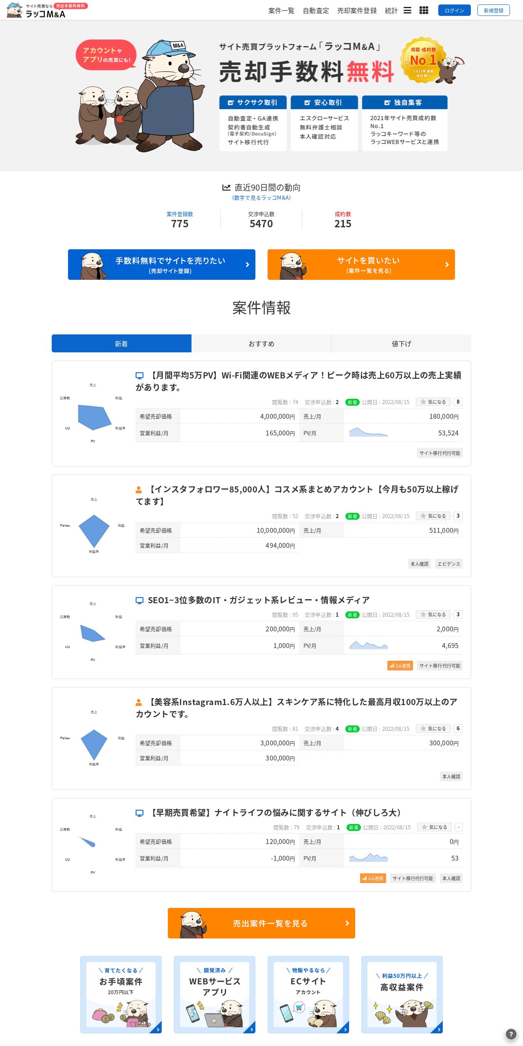
Task: Favorite the コスメ系まとめ listing with 気になる
Action: click(433, 516)
